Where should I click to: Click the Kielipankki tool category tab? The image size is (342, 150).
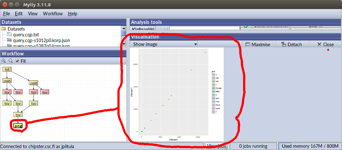click(x=145, y=29)
